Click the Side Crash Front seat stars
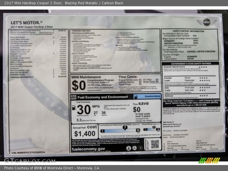 (205, 87)
